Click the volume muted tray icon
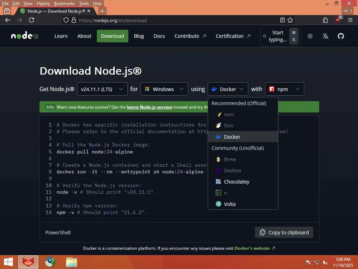The image size is (358, 269). click(325, 262)
